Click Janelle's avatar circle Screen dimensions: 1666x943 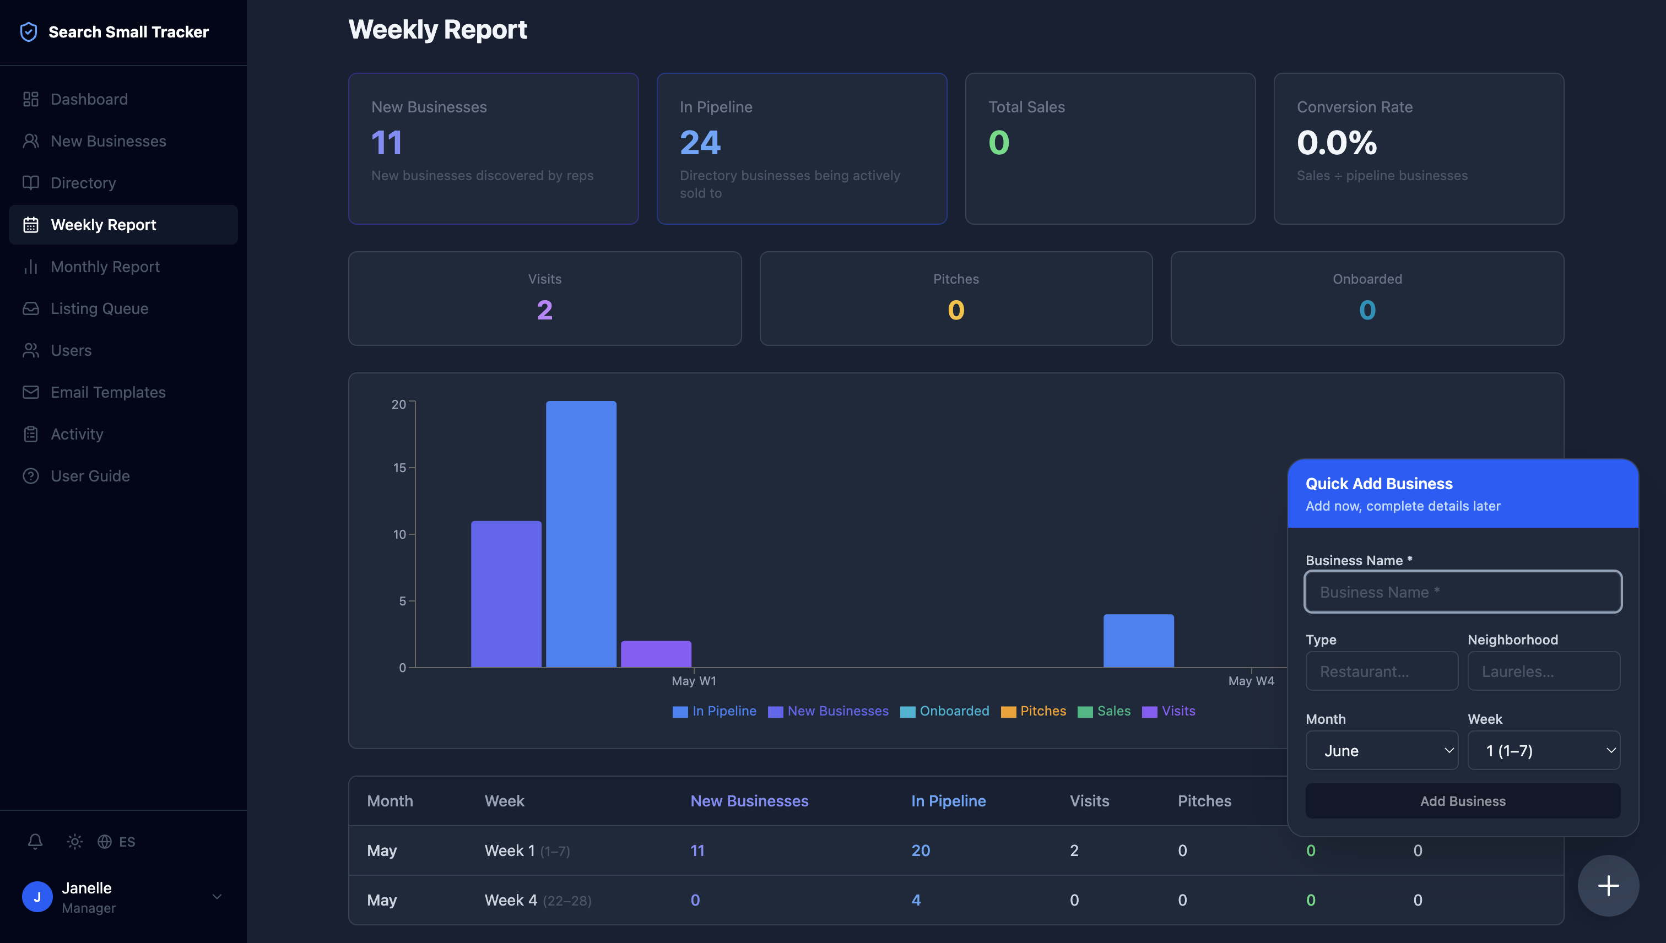pos(37,897)
